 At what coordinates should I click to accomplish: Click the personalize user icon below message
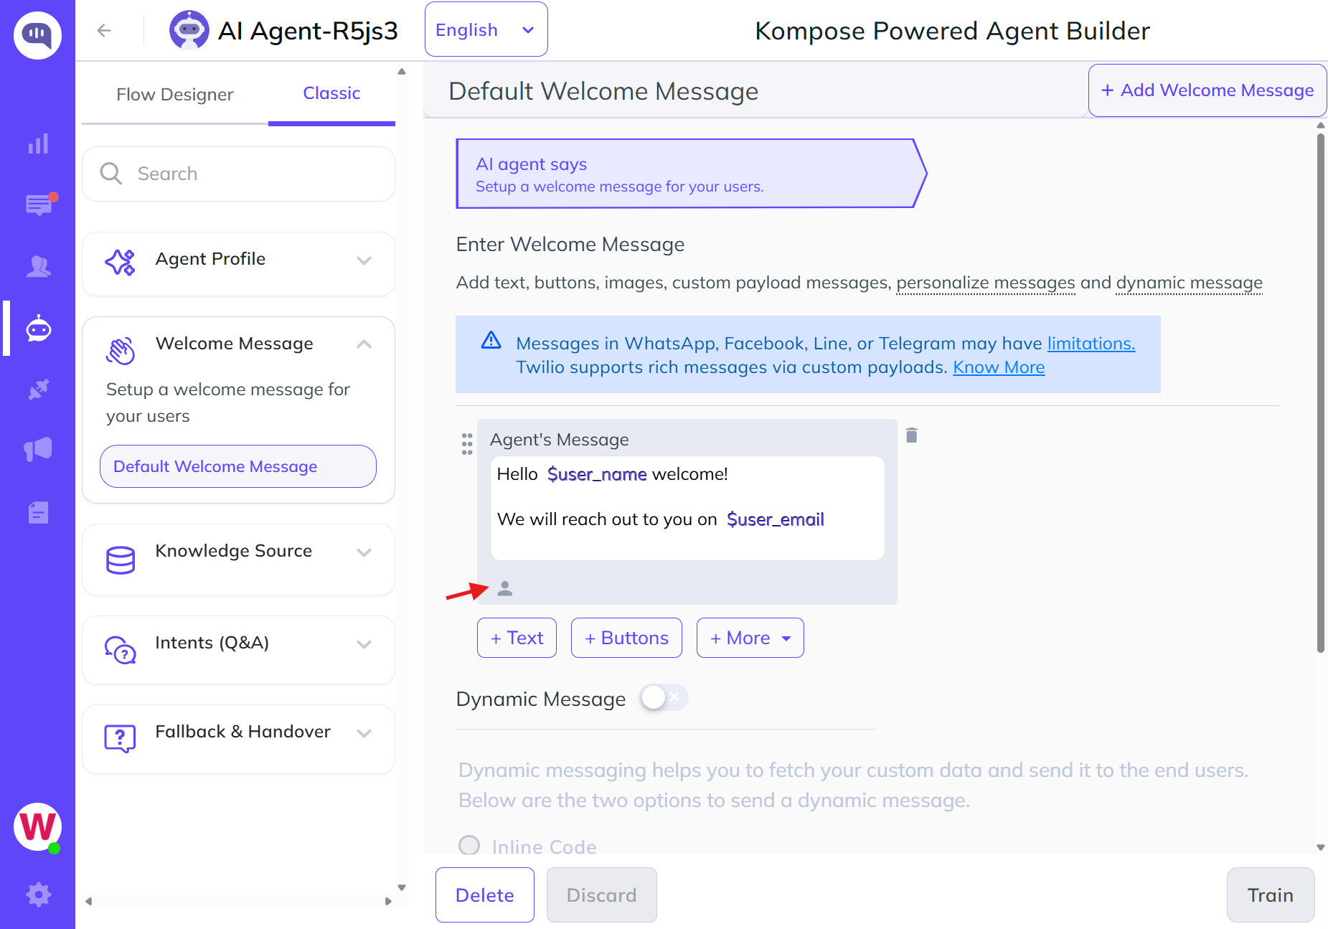[x=505, y=588]
